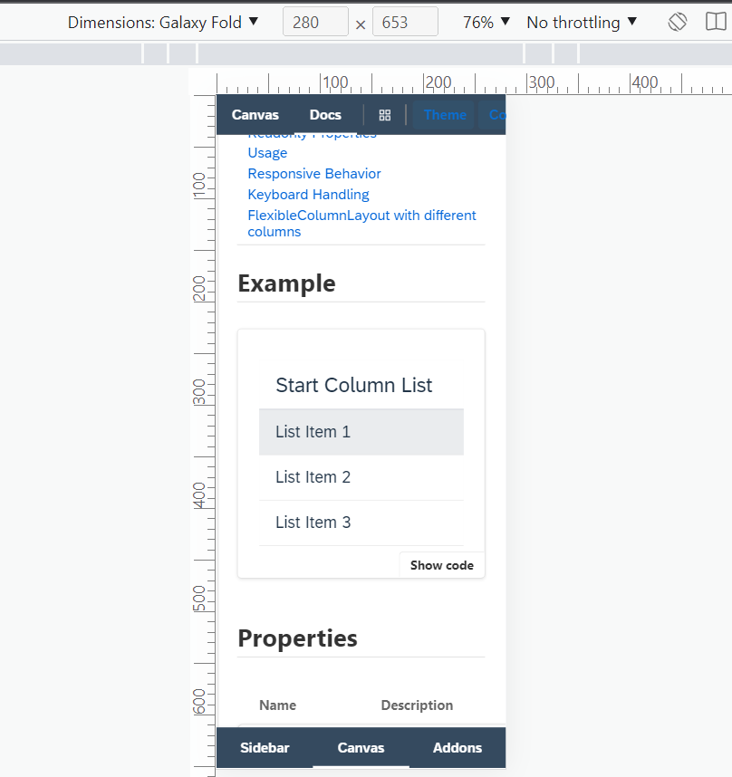The width and height of the screenshot is (732, 777).
Task: Open the Usage link
Action: [266, 152]
